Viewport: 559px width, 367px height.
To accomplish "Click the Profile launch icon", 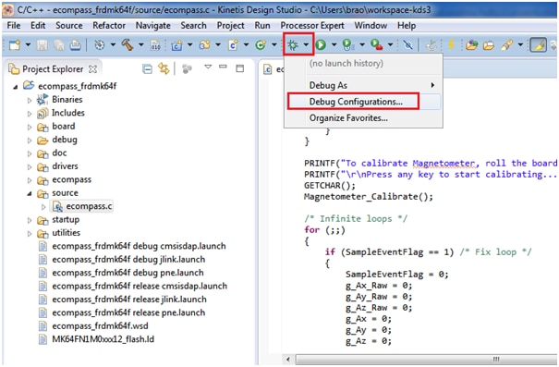I will click(348, 45).
